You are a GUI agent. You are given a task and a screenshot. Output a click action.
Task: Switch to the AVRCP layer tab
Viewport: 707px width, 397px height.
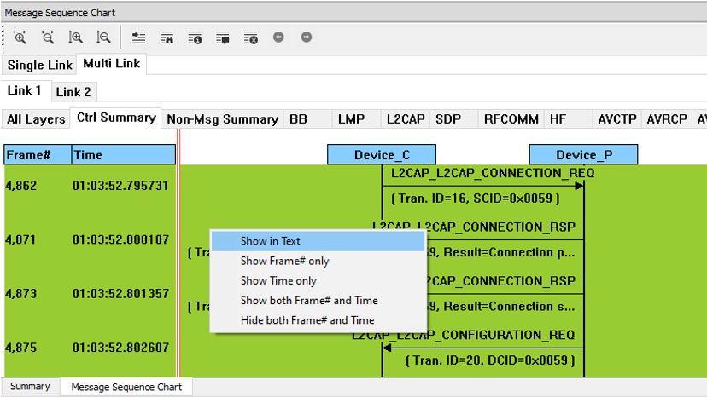(666, 118)
